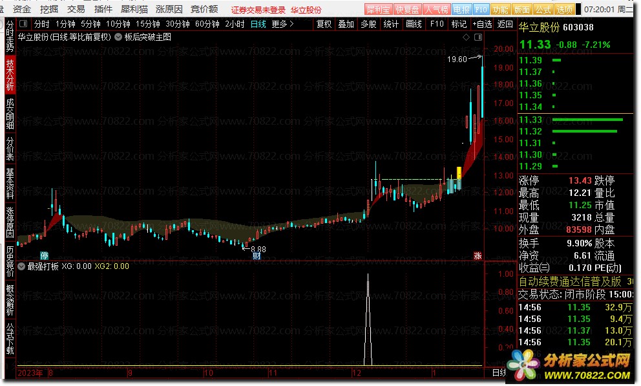Switch to 1分钟 period
Viewport: 641px width, 386px height.
click(65, 24)
